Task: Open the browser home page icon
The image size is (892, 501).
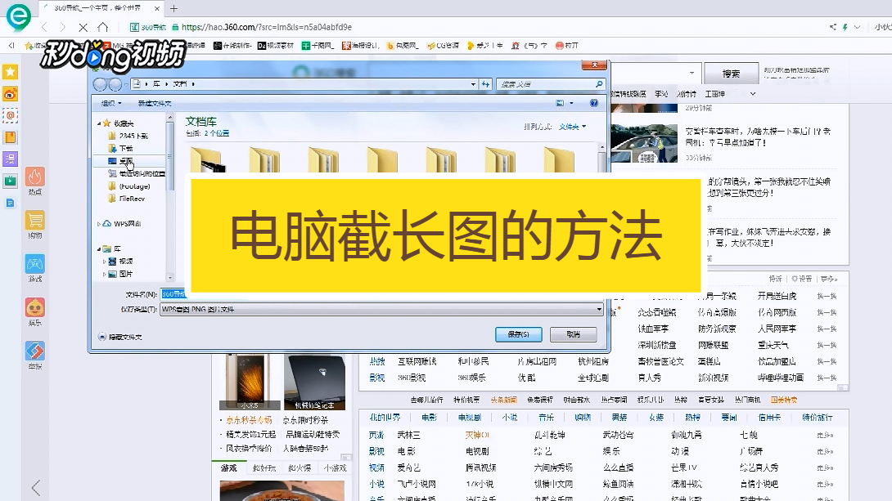Action: 103,27
